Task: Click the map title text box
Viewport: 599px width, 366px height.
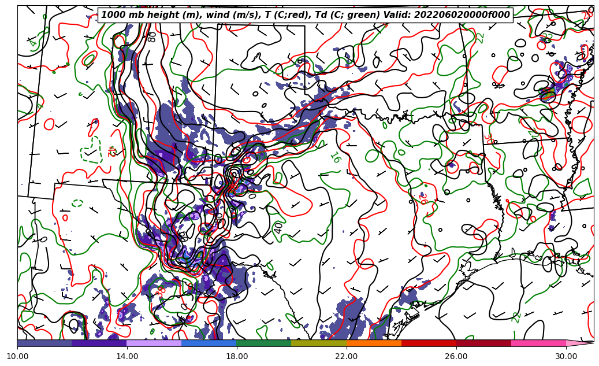Action: coord(306,15)
